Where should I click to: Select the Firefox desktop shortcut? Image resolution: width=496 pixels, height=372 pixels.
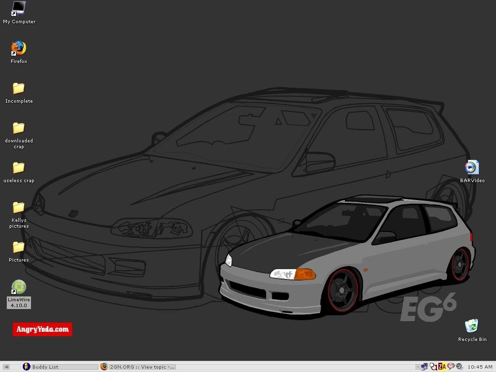point(19,52)
